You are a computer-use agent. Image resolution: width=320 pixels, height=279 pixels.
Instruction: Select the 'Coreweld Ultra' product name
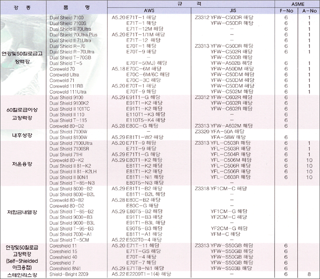point(64,75)
